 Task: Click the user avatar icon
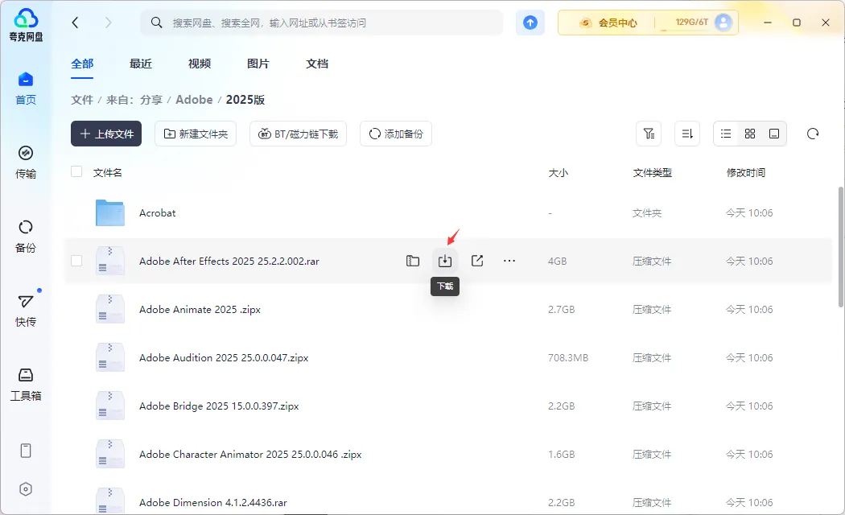(x=723, y=22)
